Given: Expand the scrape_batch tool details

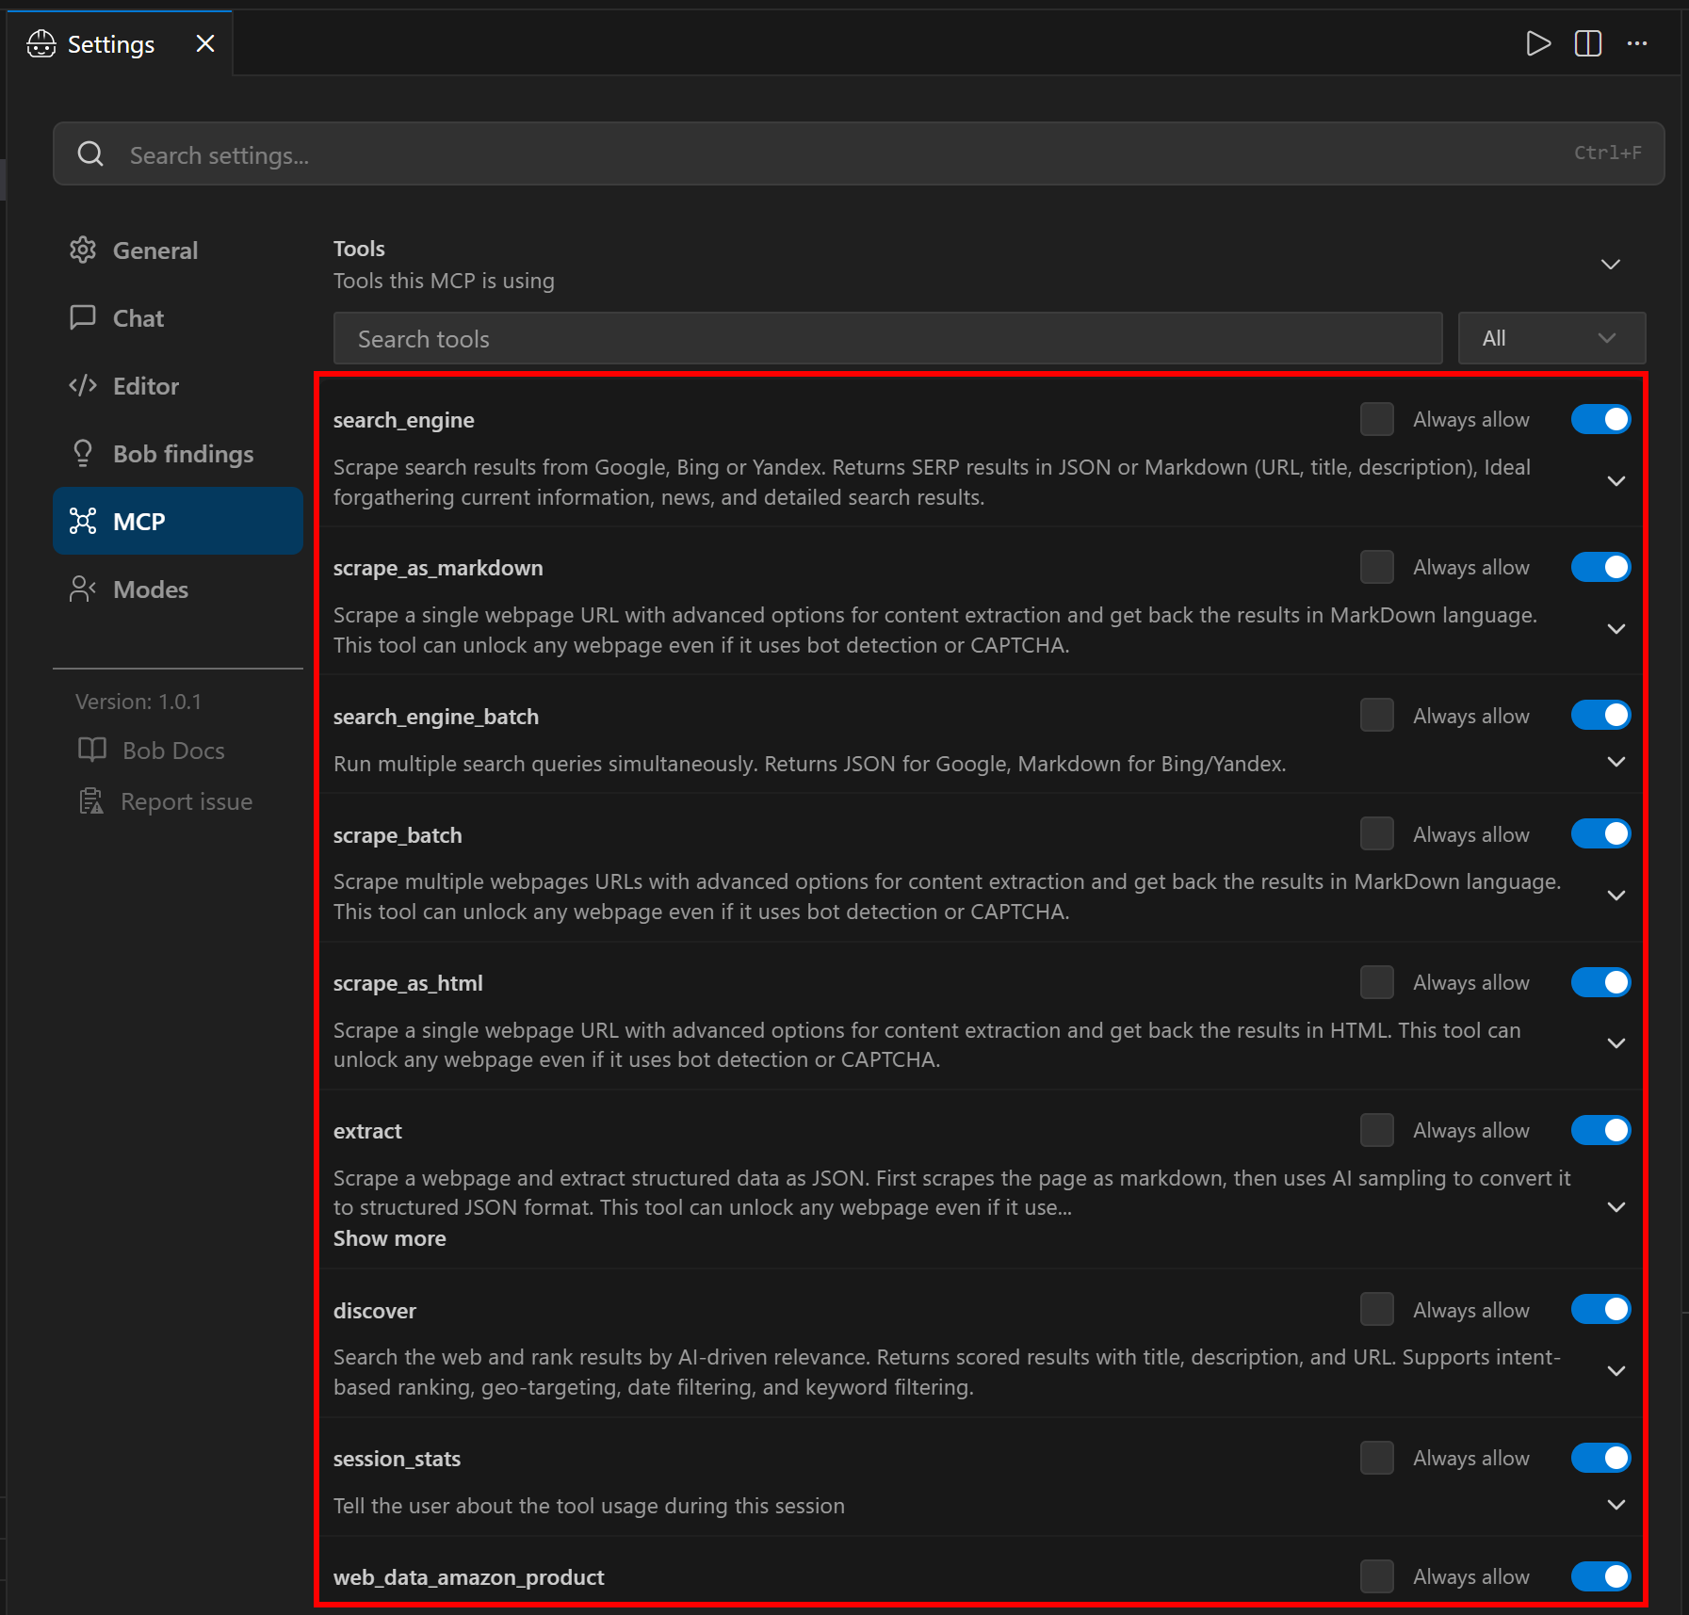Looking at the screenshot, I should tap(1616, 896).
